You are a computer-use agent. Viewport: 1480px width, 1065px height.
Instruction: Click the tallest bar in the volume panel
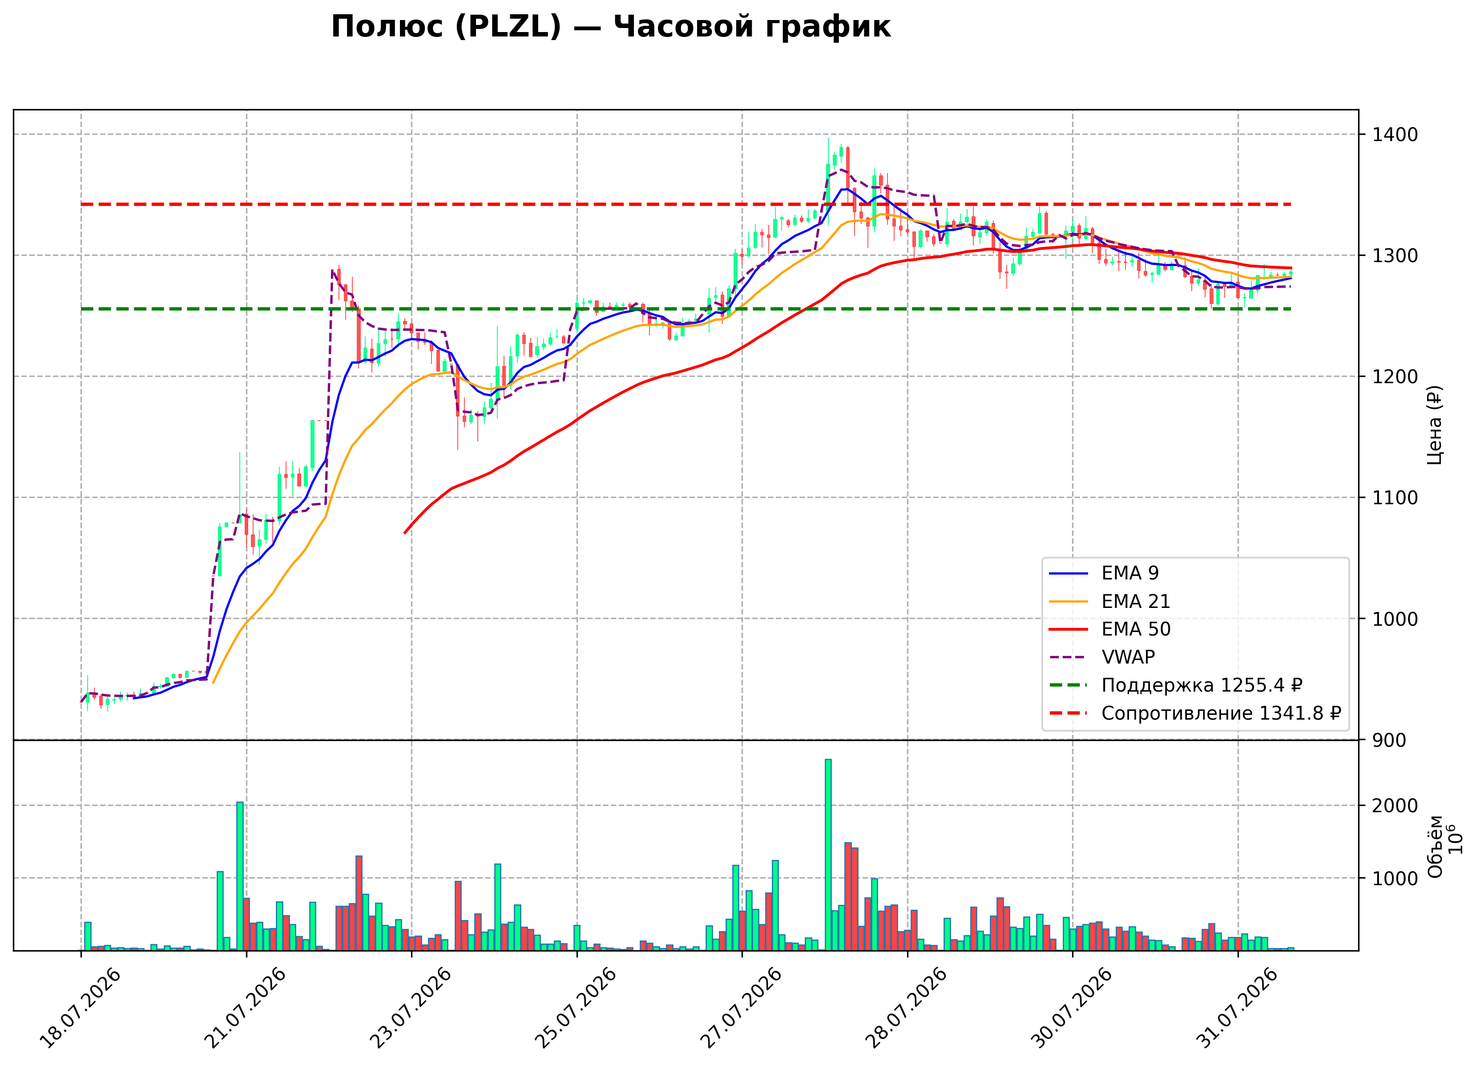point(828,855)
